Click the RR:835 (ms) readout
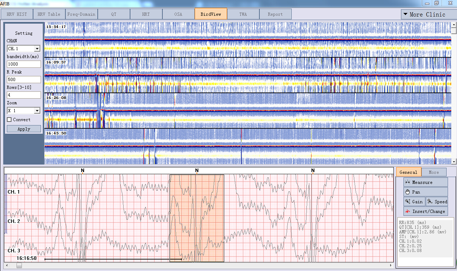 (x=412, y=223)
